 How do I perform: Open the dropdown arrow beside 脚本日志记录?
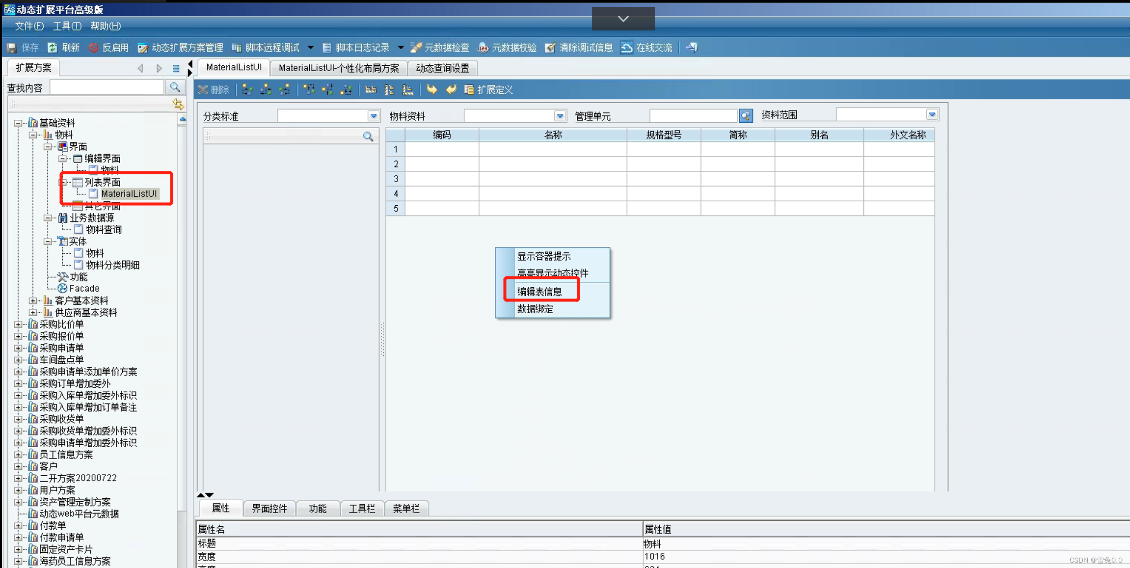pos(401,48)
